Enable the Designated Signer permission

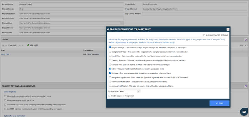110,77
